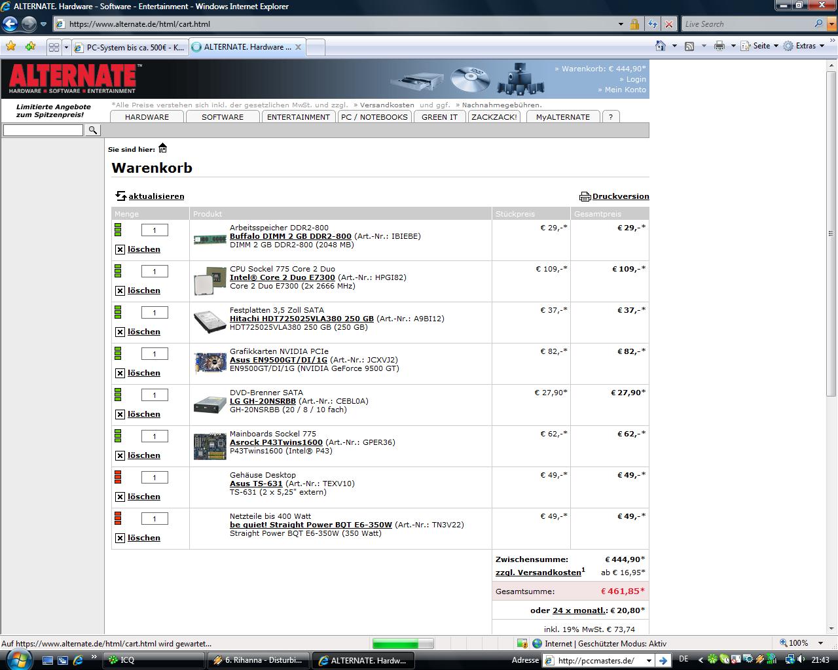This screenshot has height=670, width=838.
Task: Click the Live Search magnifier icon
Action: click(818, 24)
